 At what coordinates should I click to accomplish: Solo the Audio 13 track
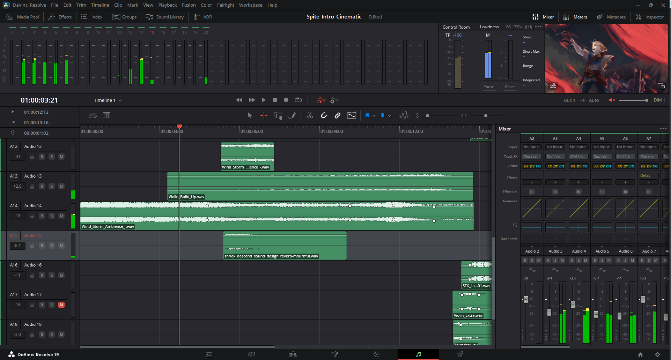(x=52, y=186)
